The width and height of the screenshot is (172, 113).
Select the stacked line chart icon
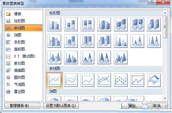pyautogui.click(x=71, y=80)
